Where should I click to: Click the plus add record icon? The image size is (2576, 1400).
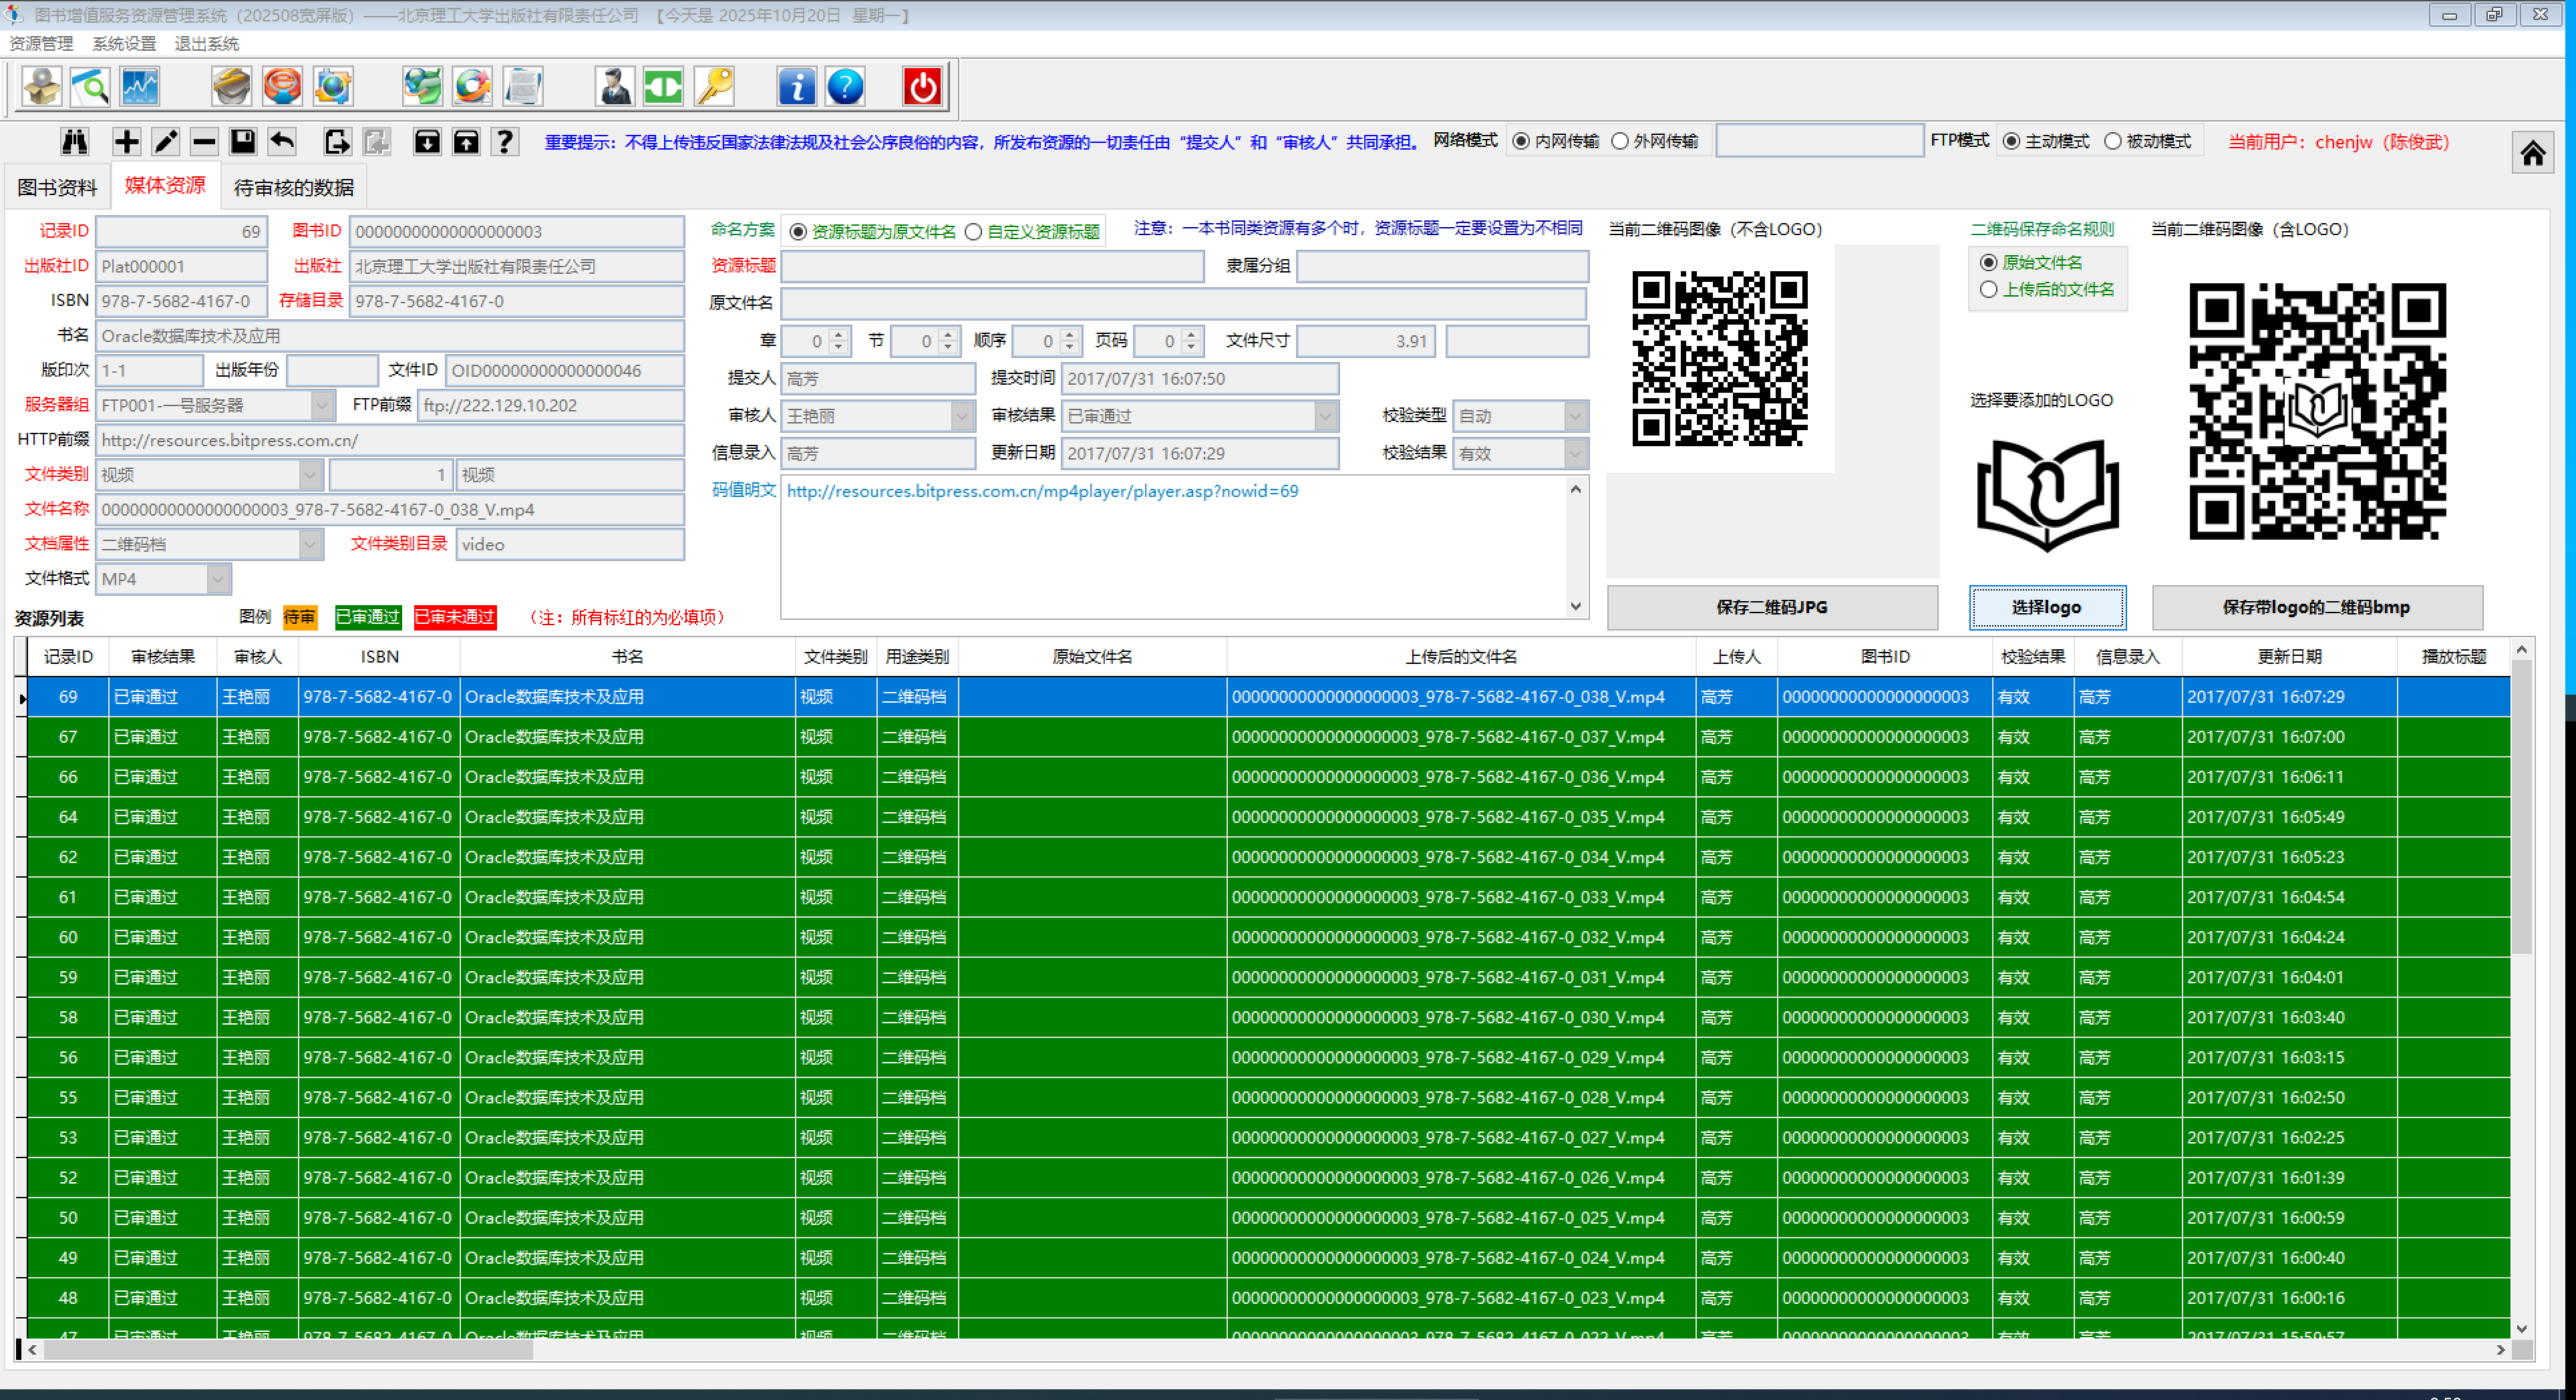click(x=126, y=142)
